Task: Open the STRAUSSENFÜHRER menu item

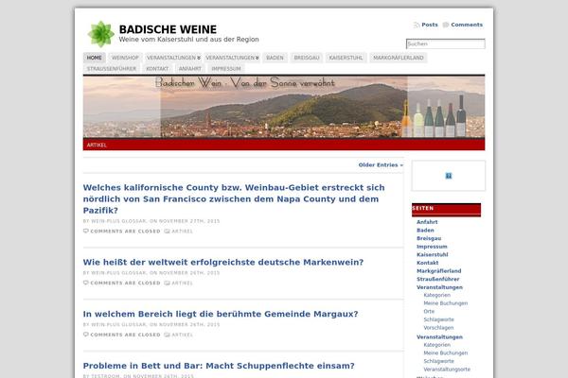Action: point(112,69)
